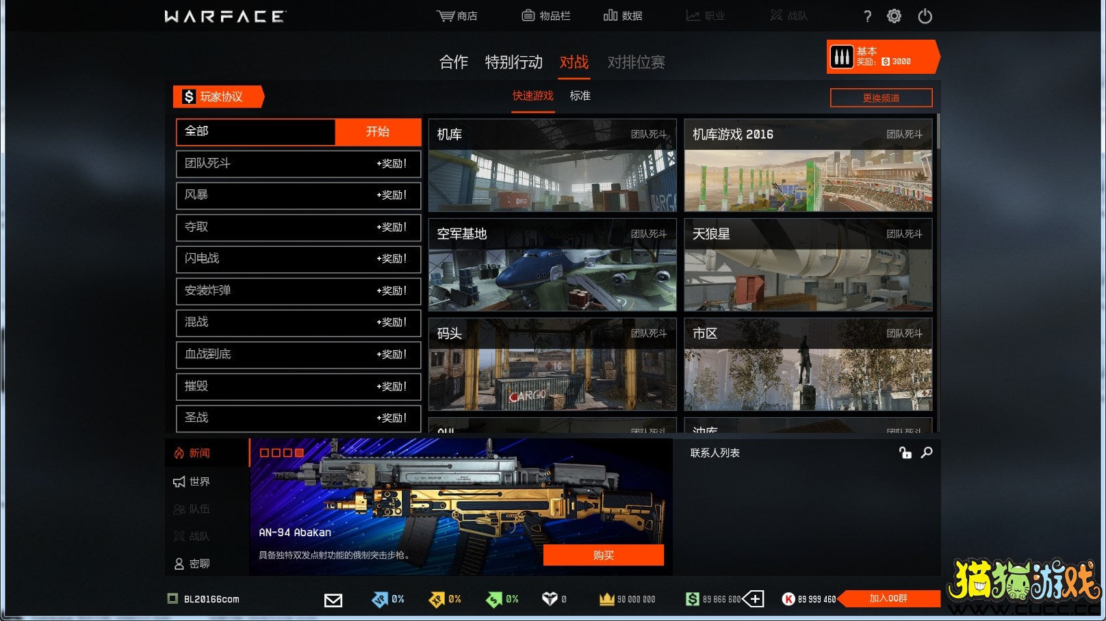Click the 玩家协议 contract banner
Viewport: 1106px width, 621px height.
218,96
